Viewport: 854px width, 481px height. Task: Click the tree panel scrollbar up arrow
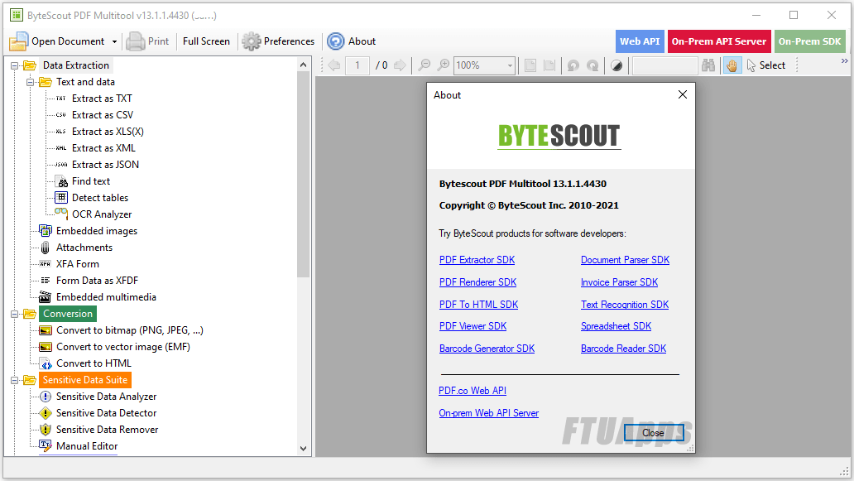pyautogui.click(x=304, y=65)
